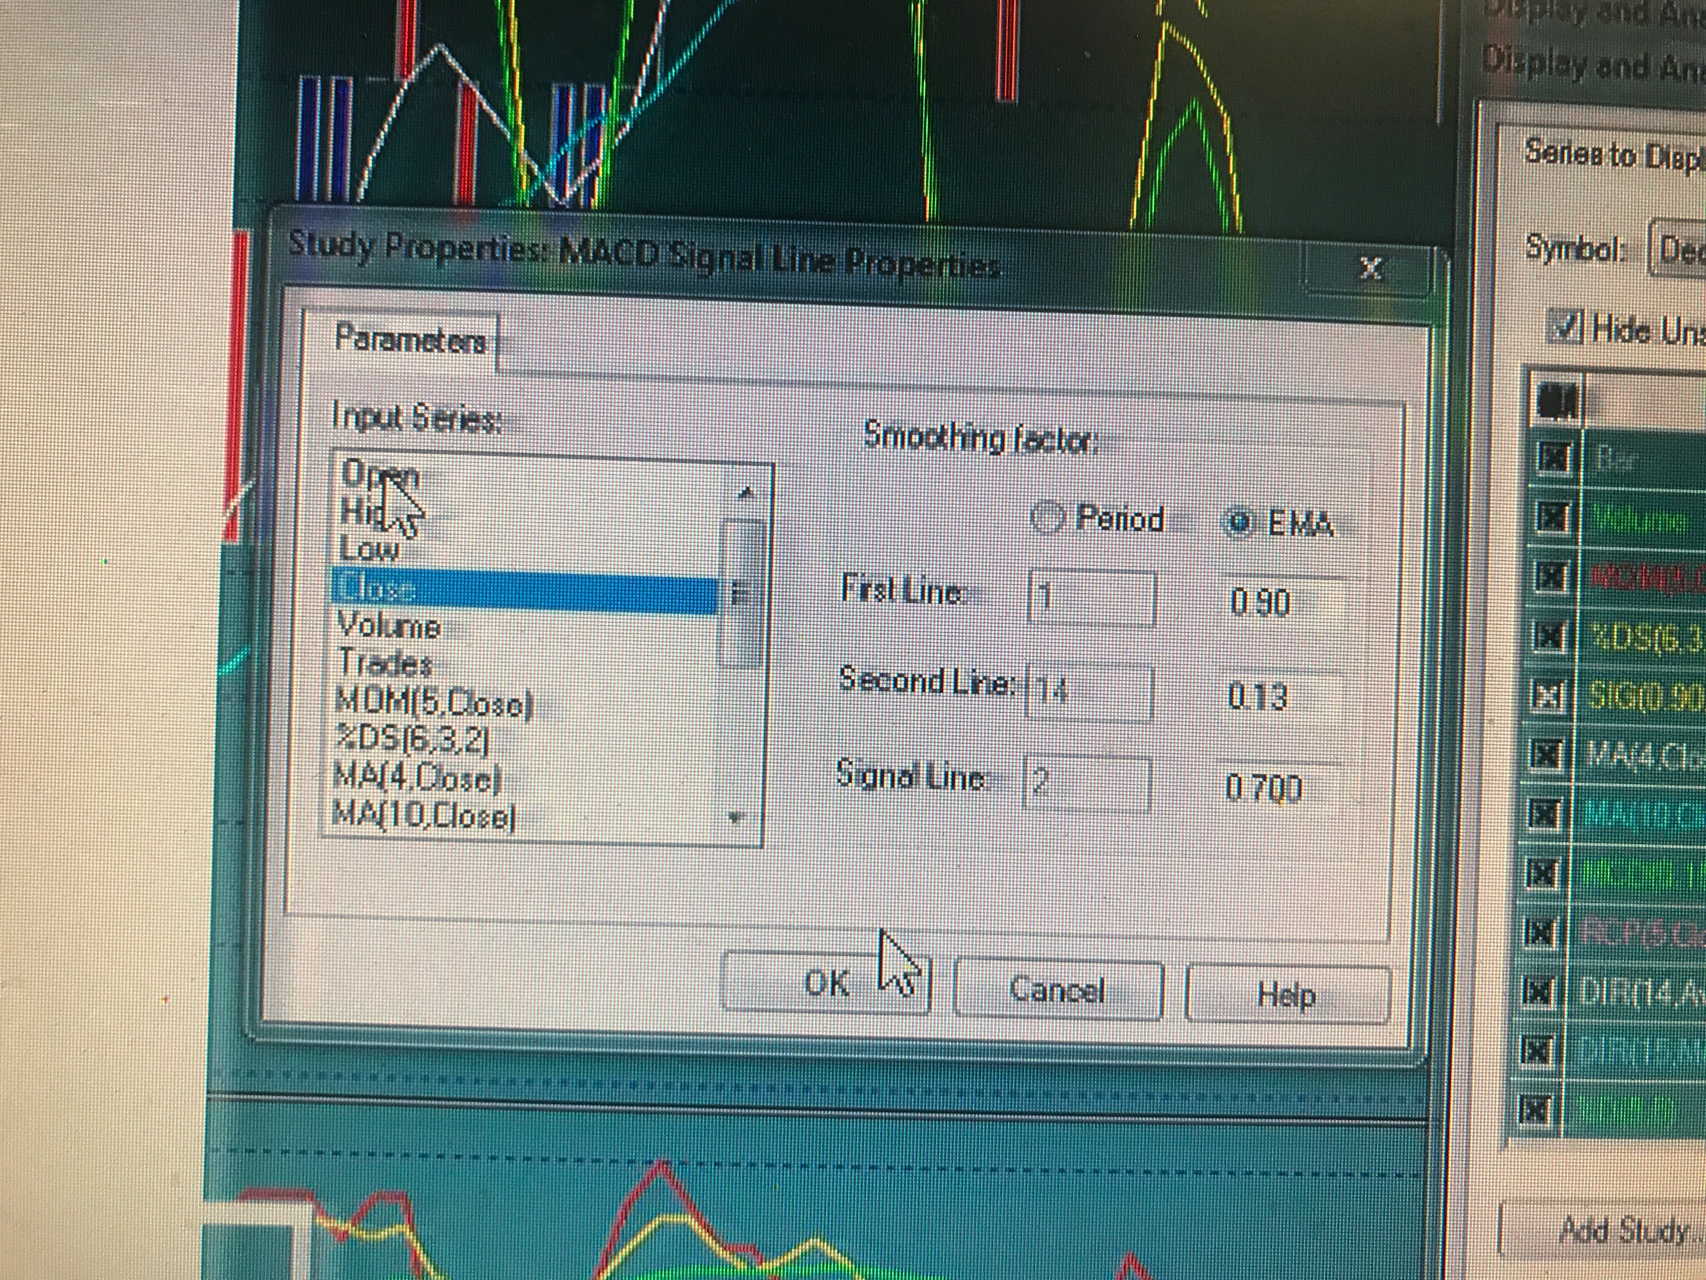The height and width of the screenshot is (1280, 1706).
Task: Click the Signal Line EMA value 0.700
Action: 1263,789
